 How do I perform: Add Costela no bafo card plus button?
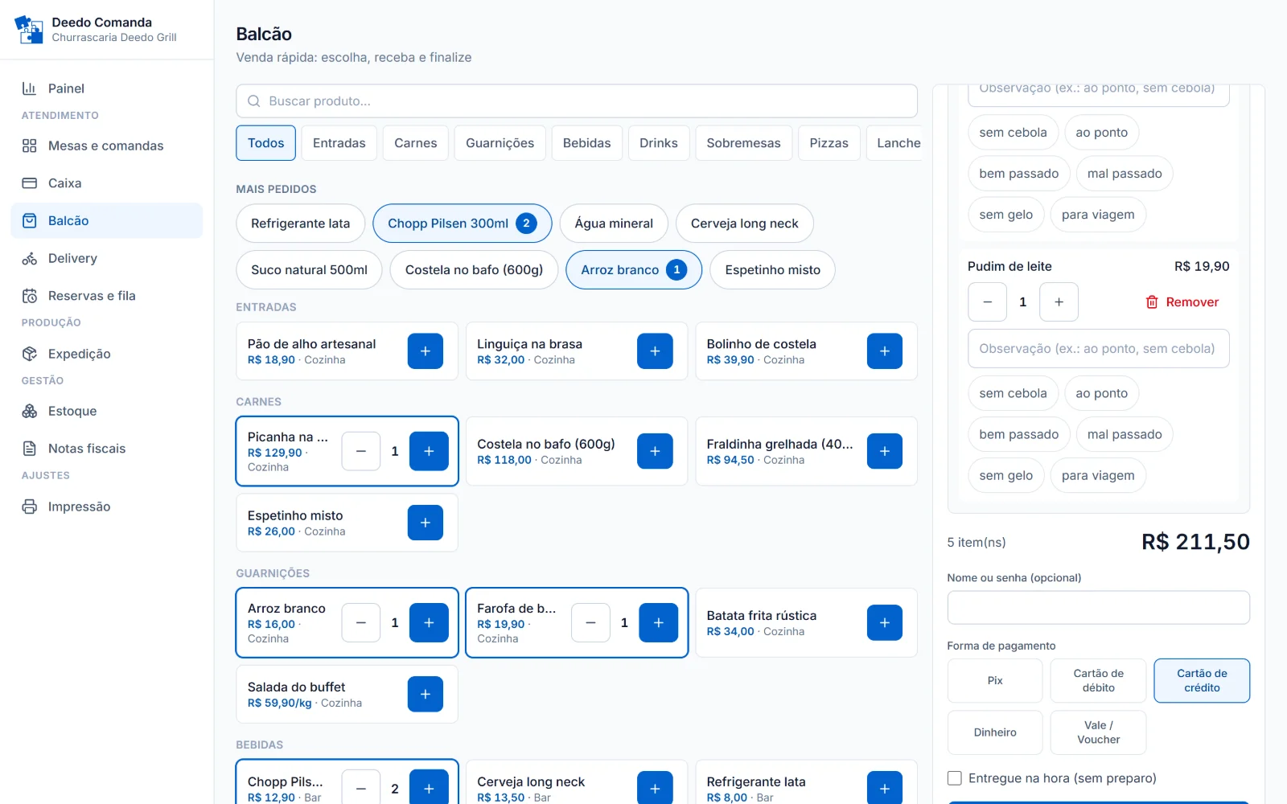point(655,451)
